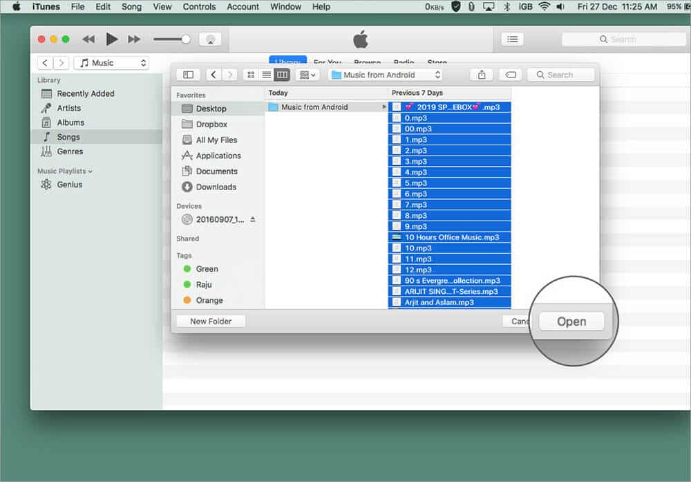Select the 0.mp3 file
This screenshot has width=691, height=482.
point(450,118)
